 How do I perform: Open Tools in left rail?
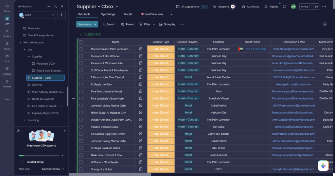pos(7,58)
